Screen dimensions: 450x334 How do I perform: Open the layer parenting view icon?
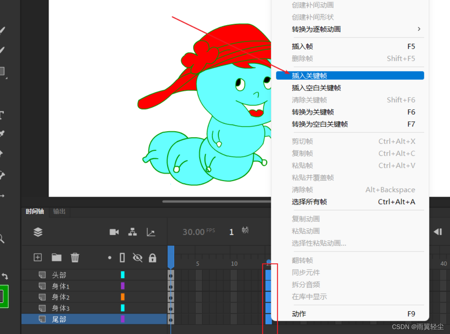(x=132, y=232)
